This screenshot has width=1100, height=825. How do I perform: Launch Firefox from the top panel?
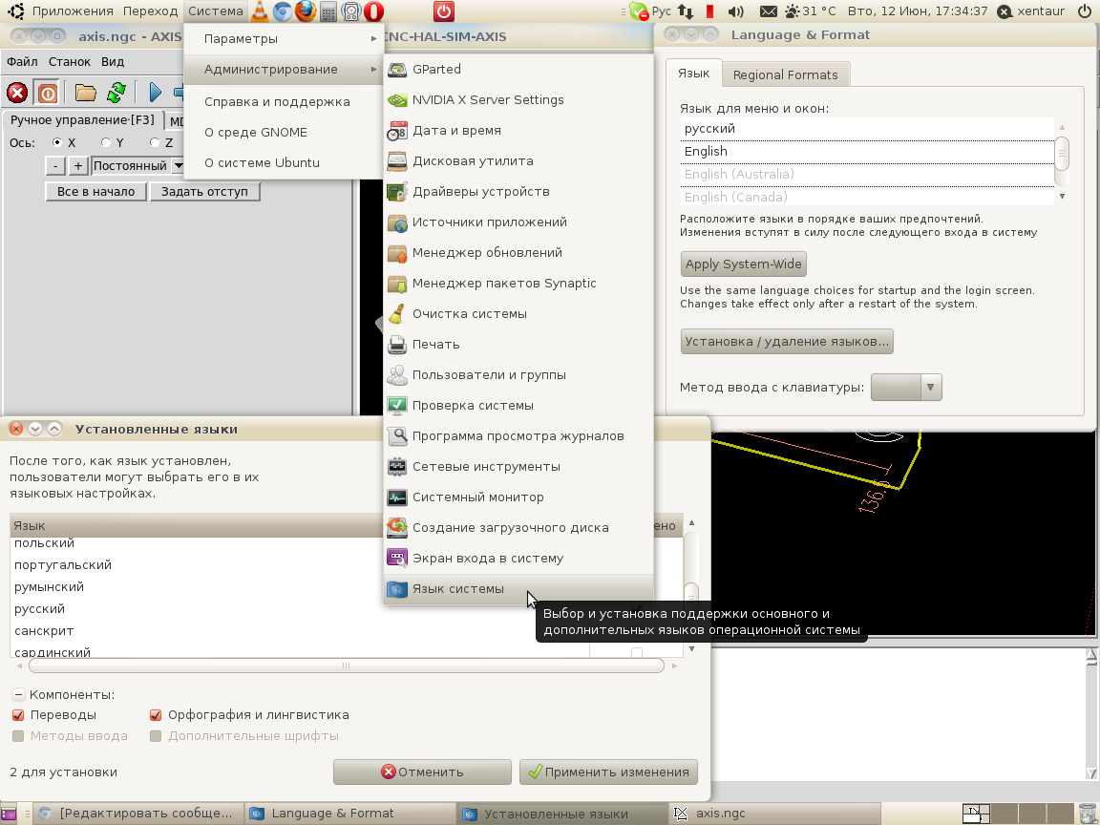pyautogui.click(x=306, y=11)
